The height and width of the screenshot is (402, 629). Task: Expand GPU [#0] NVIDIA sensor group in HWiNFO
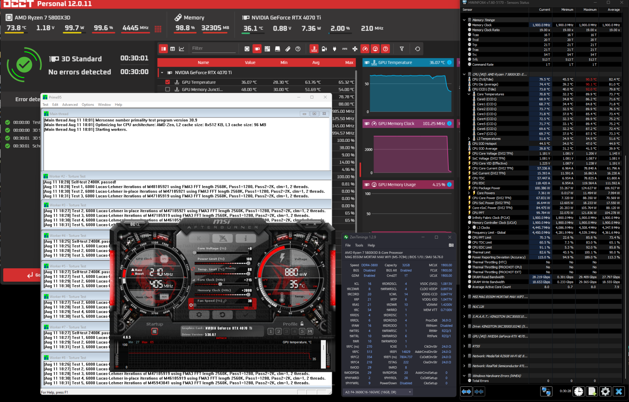(464, 336)
